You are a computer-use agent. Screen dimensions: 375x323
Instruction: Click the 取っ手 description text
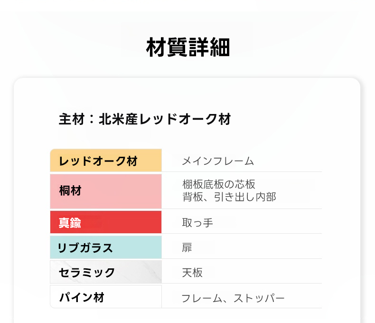click(197, 223)
